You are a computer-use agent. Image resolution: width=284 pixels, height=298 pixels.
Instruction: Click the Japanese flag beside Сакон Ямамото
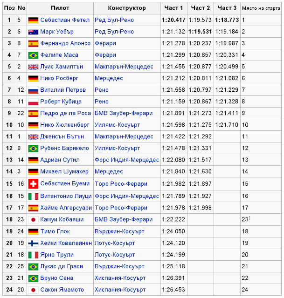33,290
